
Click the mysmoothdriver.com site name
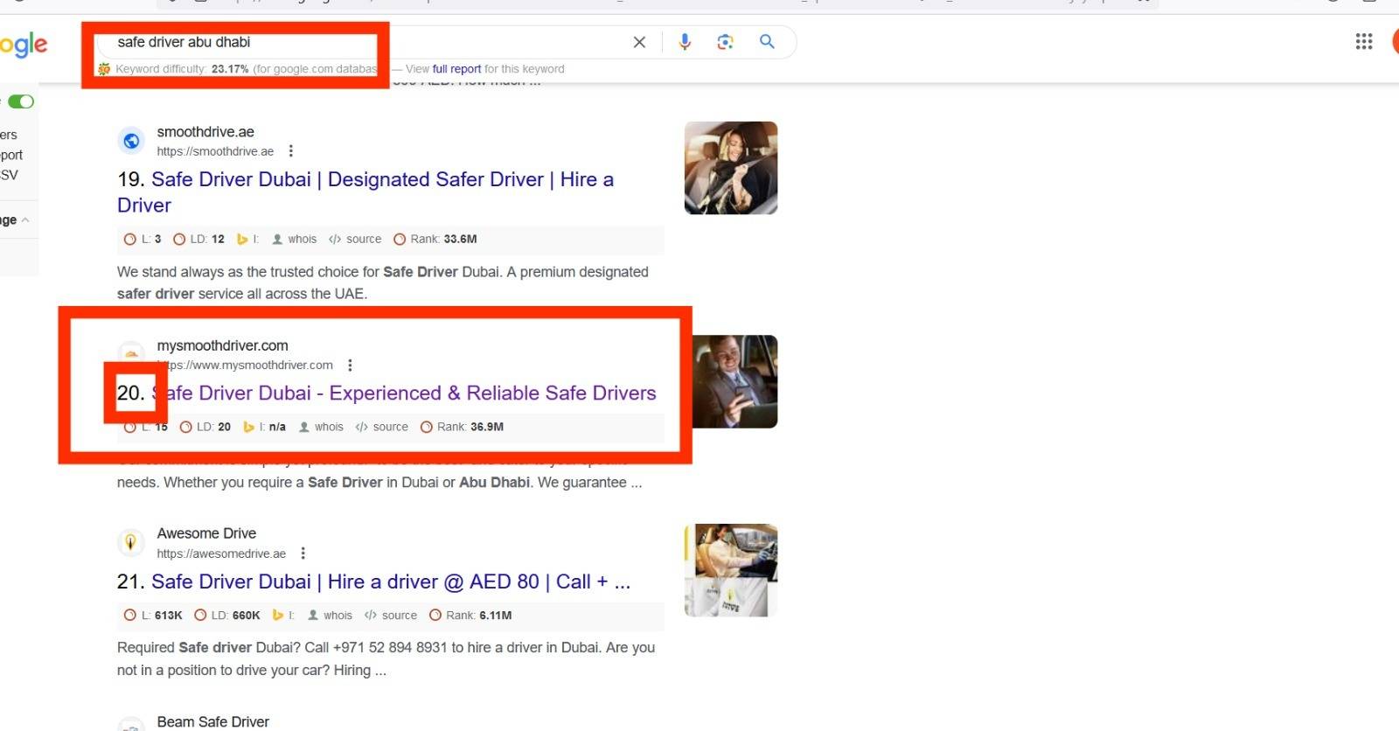tap(222, 346)
